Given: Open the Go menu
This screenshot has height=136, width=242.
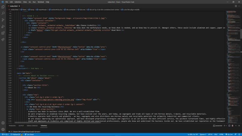Looking at the screenshot, I should tap(30, 2).
